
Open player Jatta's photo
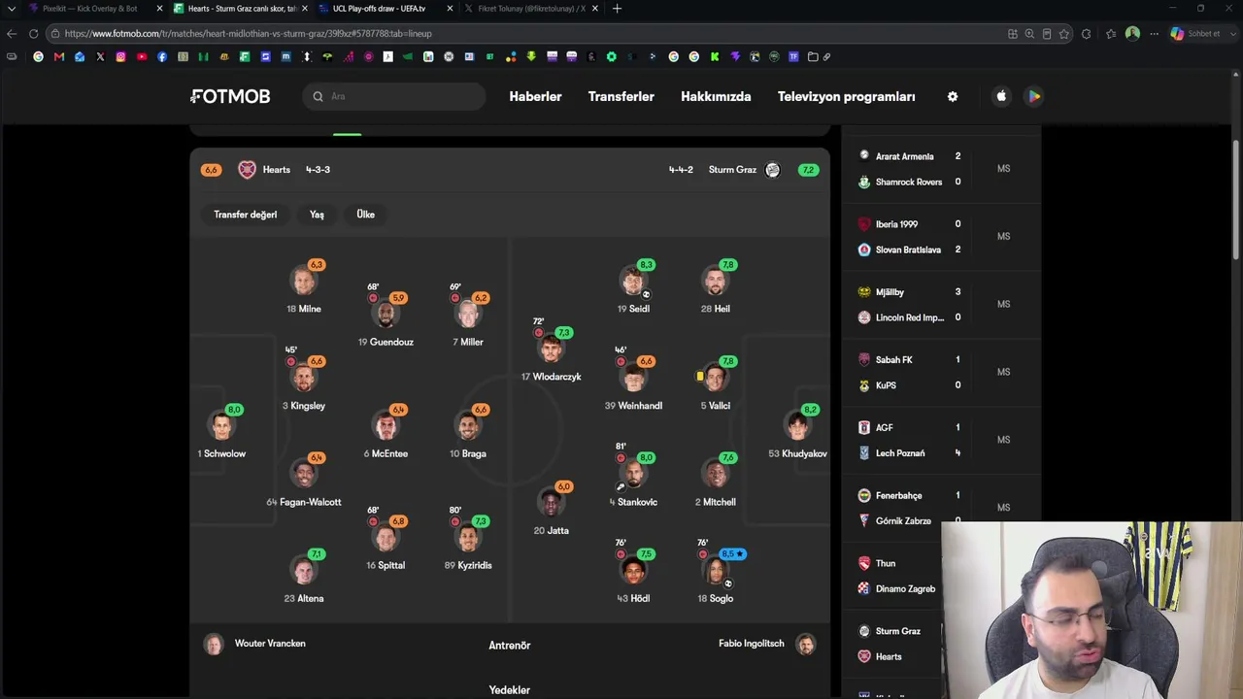[x=552, y=502]
